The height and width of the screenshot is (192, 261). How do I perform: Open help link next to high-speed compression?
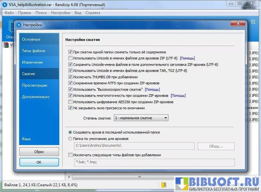coord(152,90)
